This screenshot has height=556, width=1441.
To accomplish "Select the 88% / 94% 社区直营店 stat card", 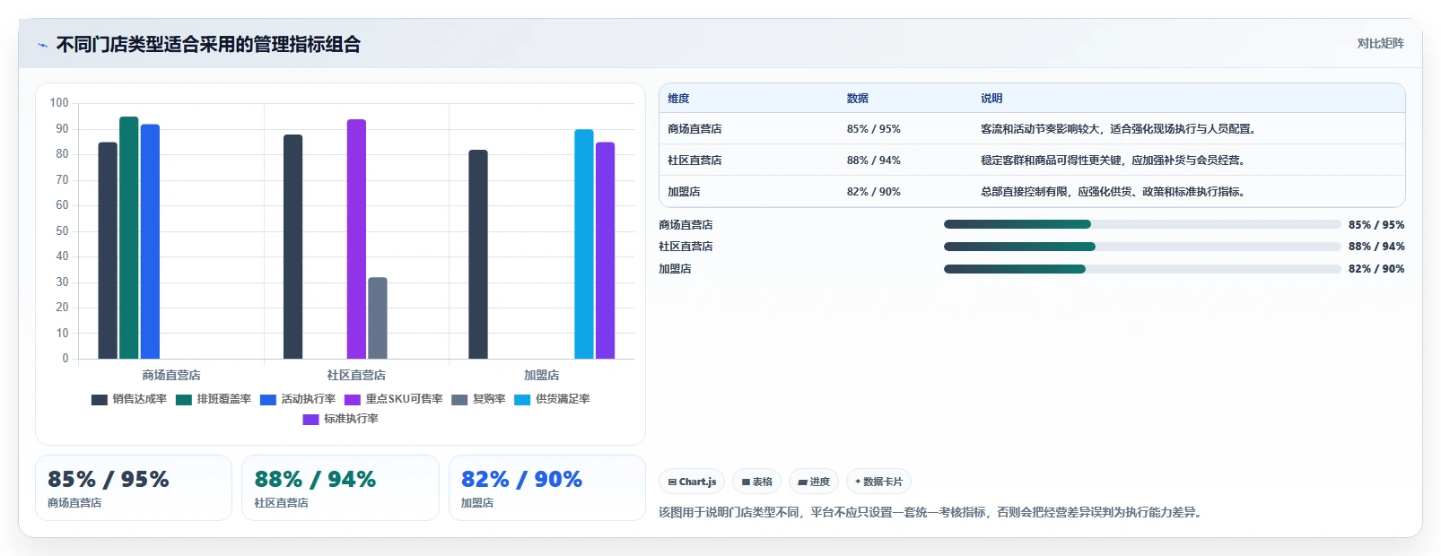I will tap(340, 488).
